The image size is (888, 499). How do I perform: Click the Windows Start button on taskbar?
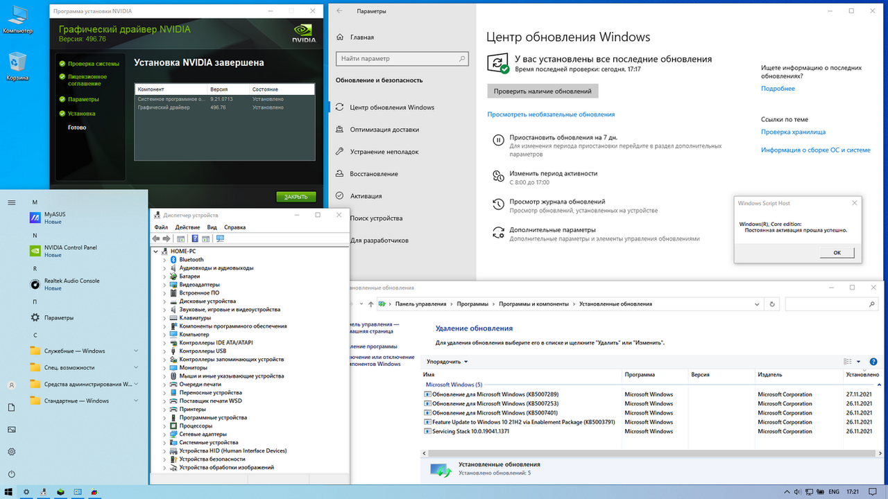(9, 491)
